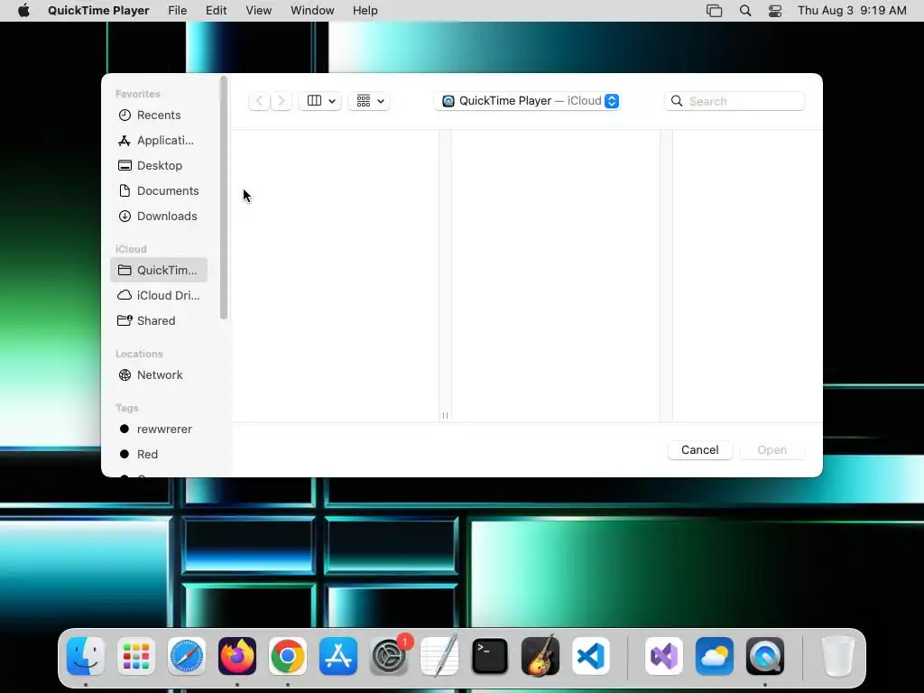This screenshot has width=924, height=693.
Task: Click the sidebar vertical scrollbar
Action: 224,198
